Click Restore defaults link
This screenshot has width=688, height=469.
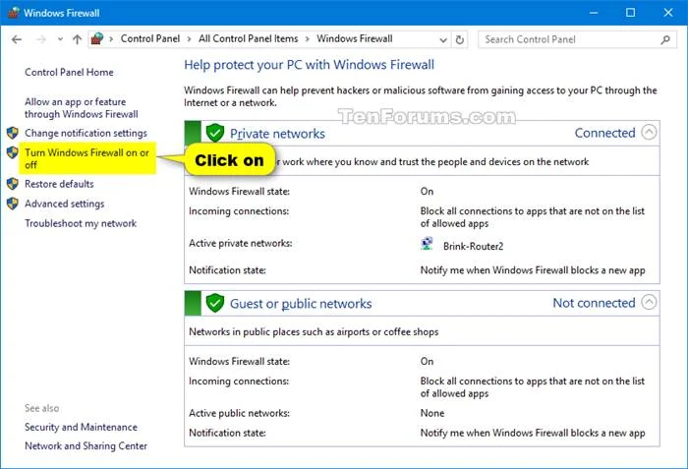pos(59,184)
